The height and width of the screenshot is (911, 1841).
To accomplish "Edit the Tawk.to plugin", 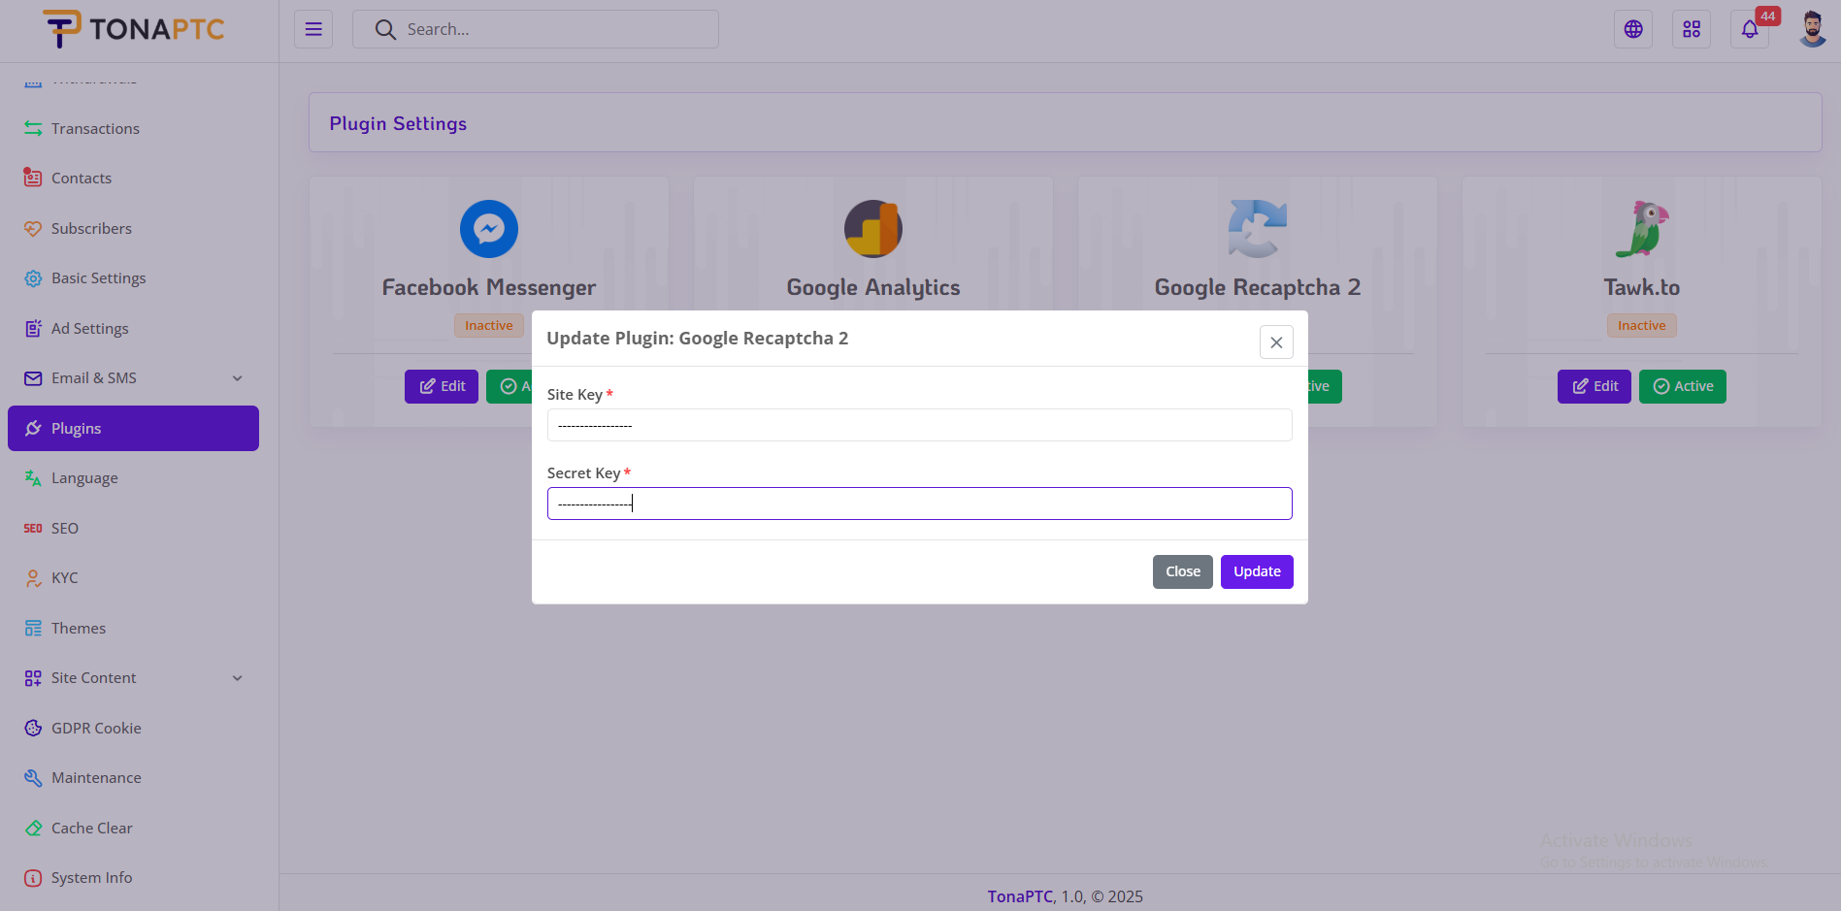I will [1594, 386].
